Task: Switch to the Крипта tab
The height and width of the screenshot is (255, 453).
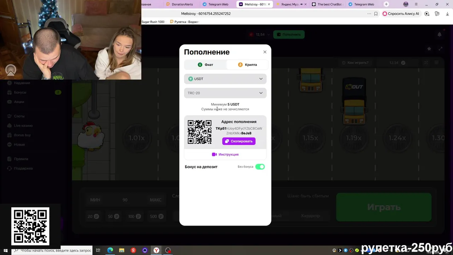Action: click(247, 65)
